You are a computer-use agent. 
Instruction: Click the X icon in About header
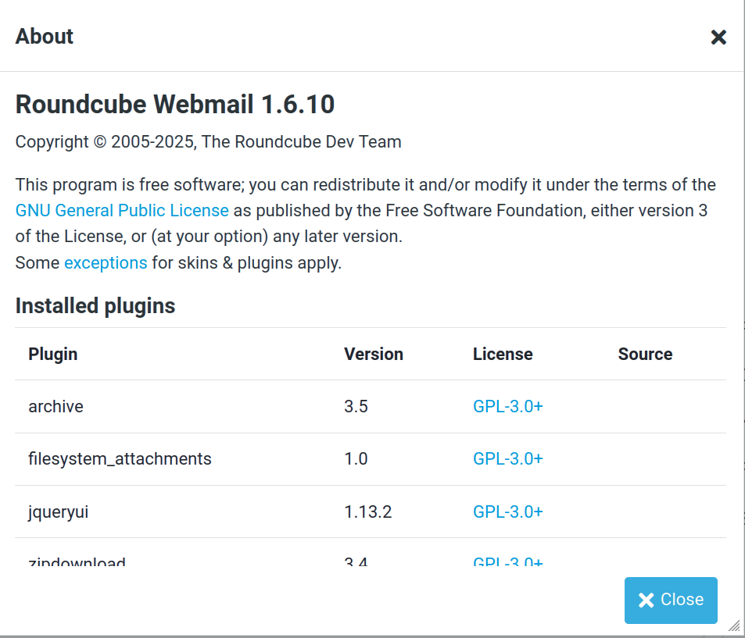718,37
